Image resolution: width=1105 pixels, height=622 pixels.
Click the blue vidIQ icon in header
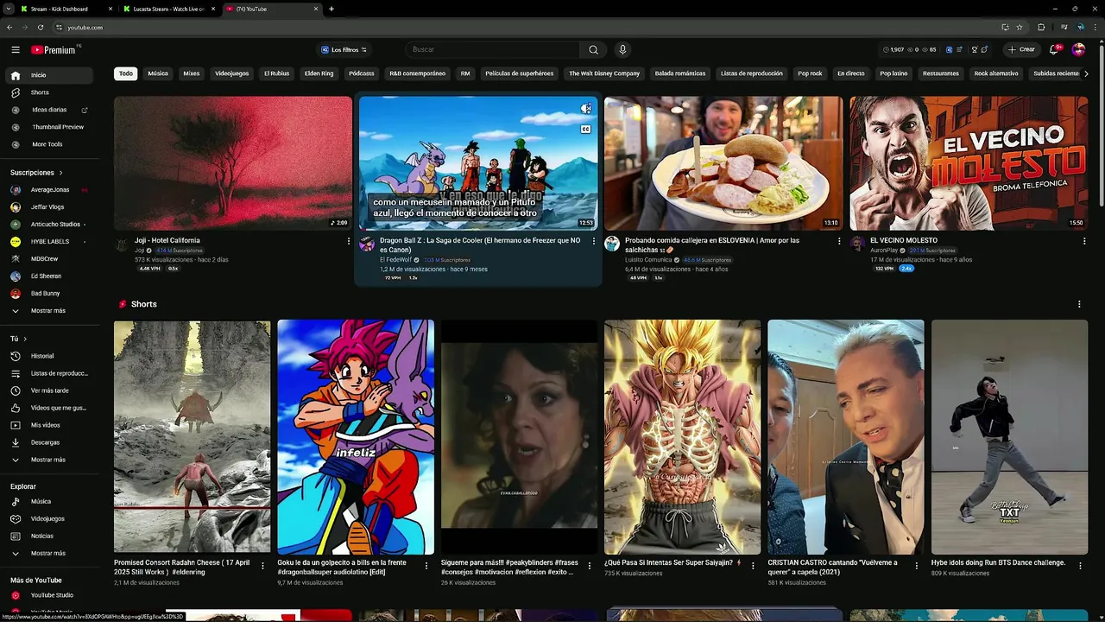click(x=949, y=49)
